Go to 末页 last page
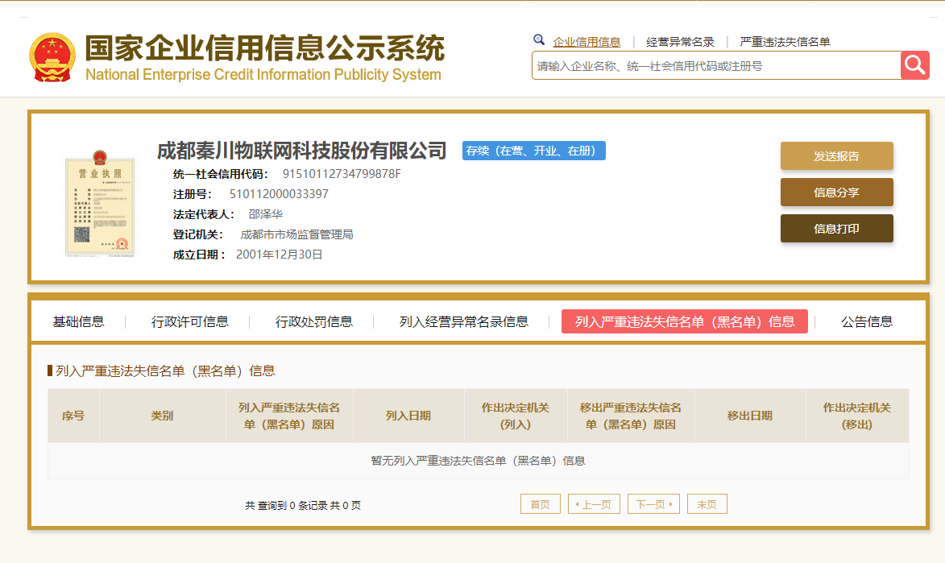Viewport: 945px width, 563px height. (707, 504)
